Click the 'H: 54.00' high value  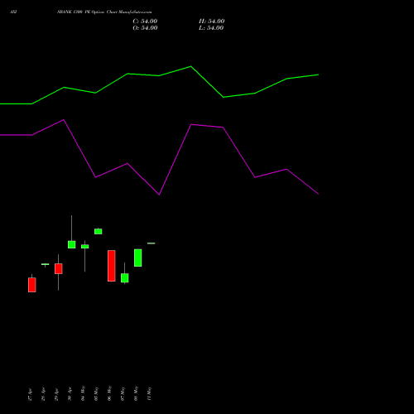211,22
